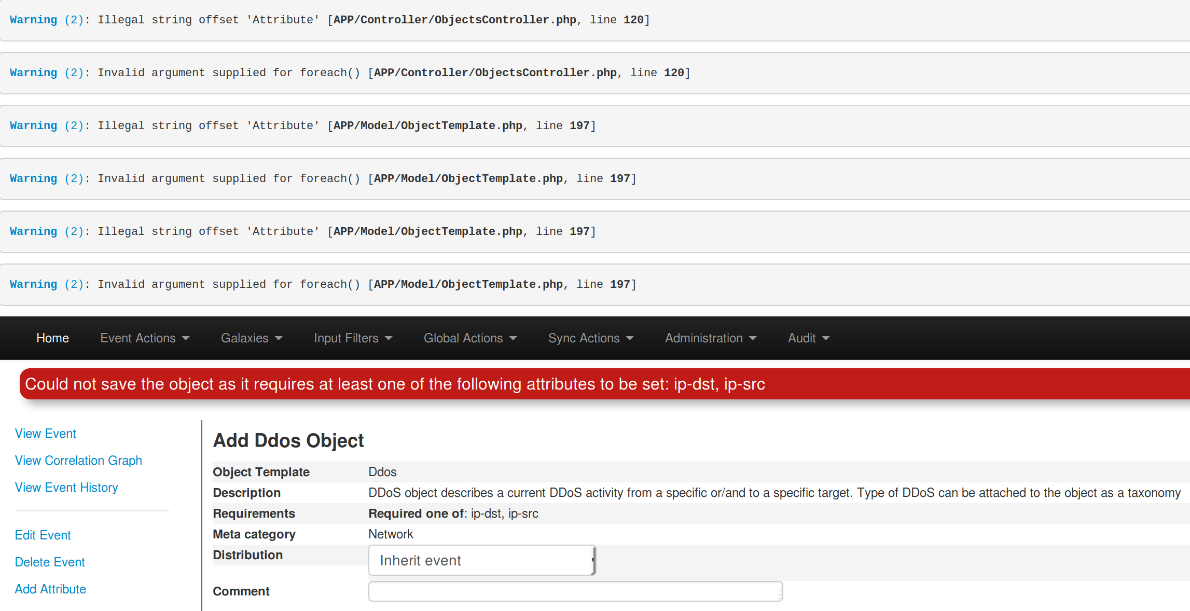Select first warning mentioning ObjectsController.php Illegal string offset
The image size is (1190, 611).
pos(595,20)
